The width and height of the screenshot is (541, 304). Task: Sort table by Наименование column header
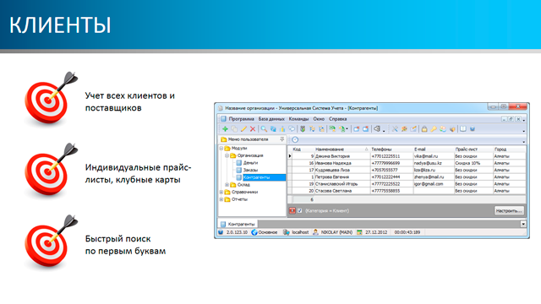(x=330, y=149)
